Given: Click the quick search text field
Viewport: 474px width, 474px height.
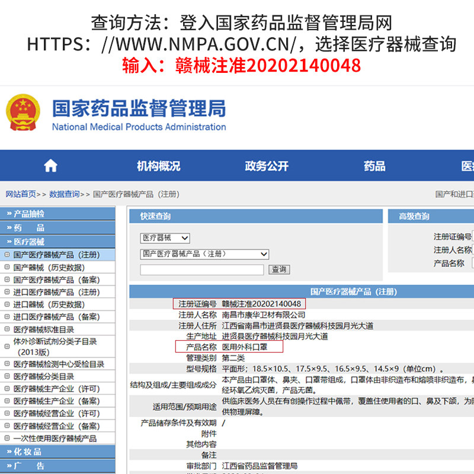Looking at the screenshot, I should 202,270.
